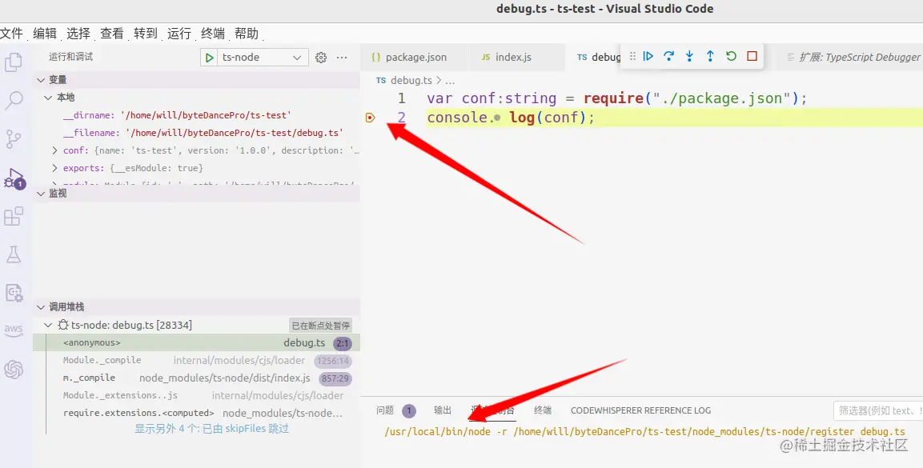Open the 编辑 menu
This screenshot has height=468, width=923.
pos(45,34)
